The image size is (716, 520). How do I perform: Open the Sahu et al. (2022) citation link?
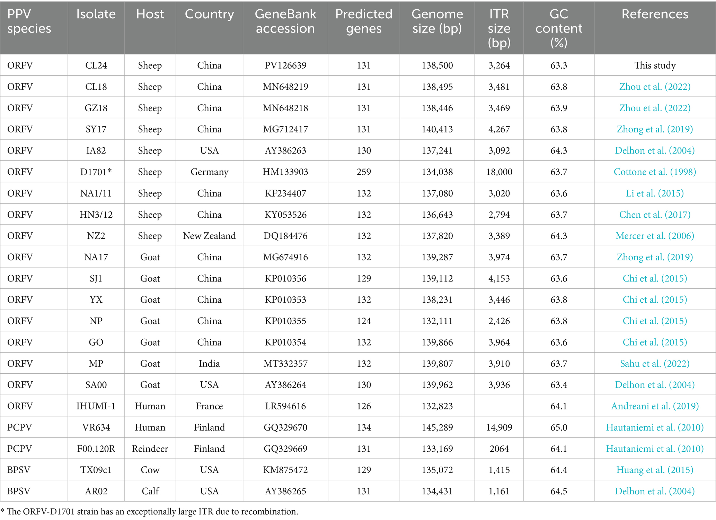click(654, 363)
